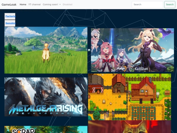
Task: Click the Disabled nav item
Action: point(68,5)
